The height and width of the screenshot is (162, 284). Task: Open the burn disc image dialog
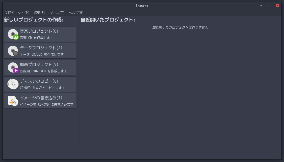coord(40,101)
